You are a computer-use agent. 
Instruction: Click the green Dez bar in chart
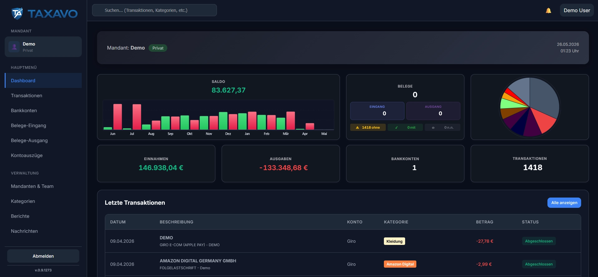(223, 121)
